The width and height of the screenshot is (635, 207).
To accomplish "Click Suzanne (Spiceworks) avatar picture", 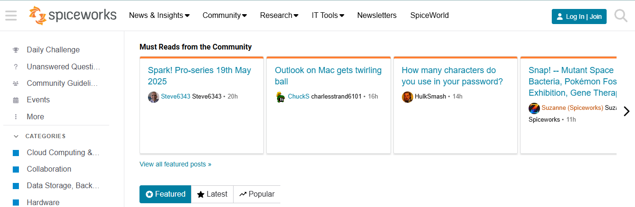I will pyautogui.click(x=534, y=108).
